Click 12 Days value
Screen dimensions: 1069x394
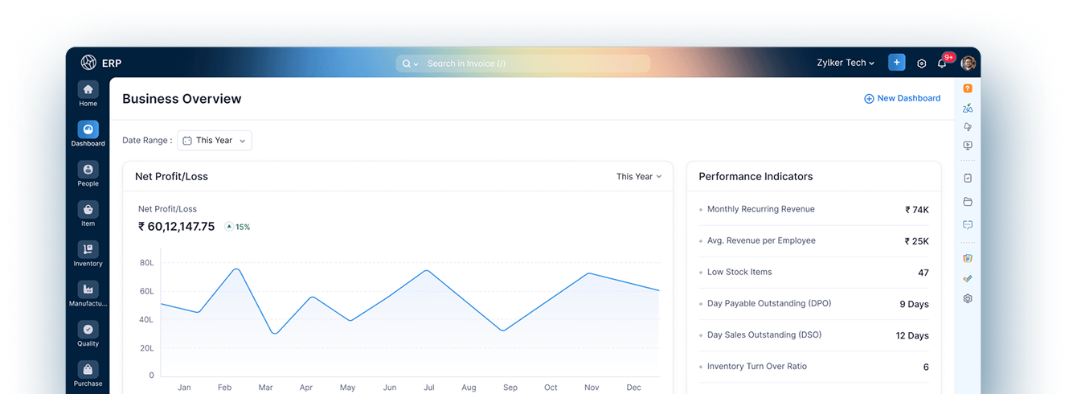912,335
